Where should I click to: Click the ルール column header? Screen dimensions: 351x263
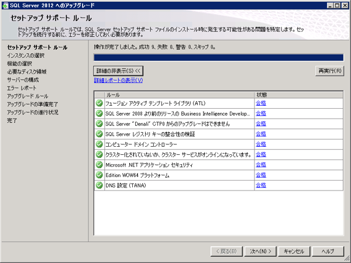[180, 95]
